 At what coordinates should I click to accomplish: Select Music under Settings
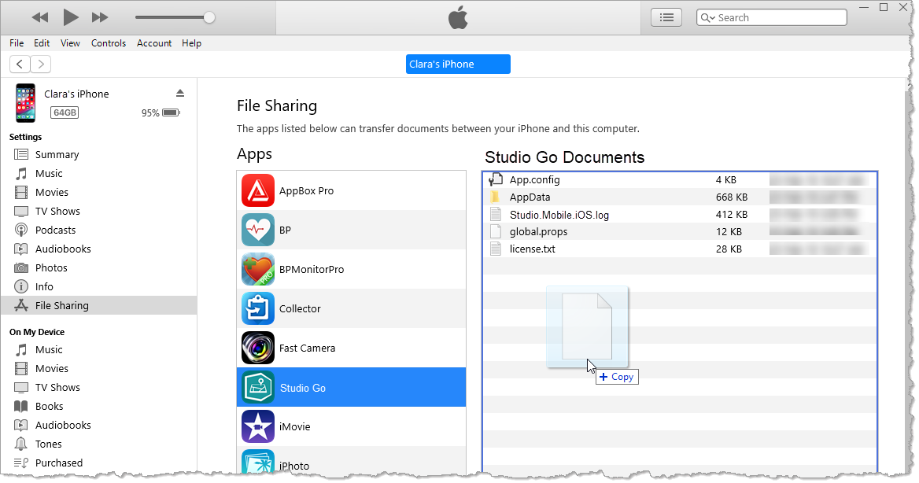[49, 174]
